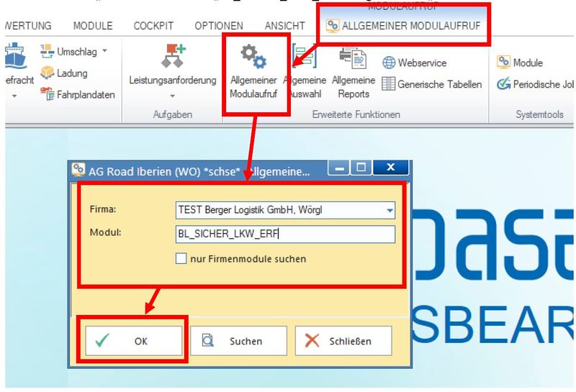Viewport: 576px width, 392px height.
Task: Click the Suchen search button
Action: tap(238, 341)
